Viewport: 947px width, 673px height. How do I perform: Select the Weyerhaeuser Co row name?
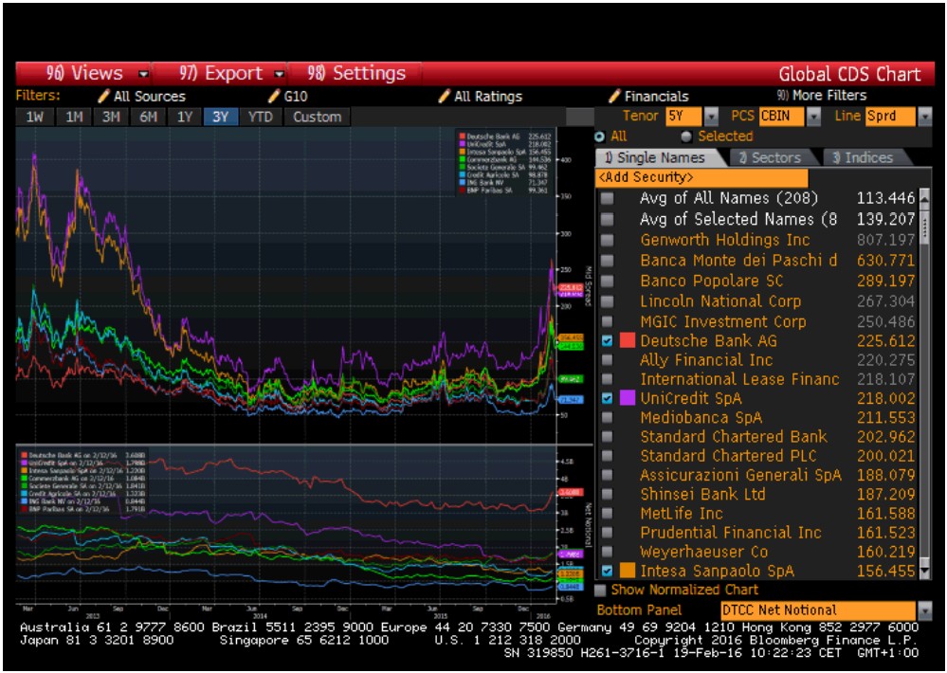704,553
